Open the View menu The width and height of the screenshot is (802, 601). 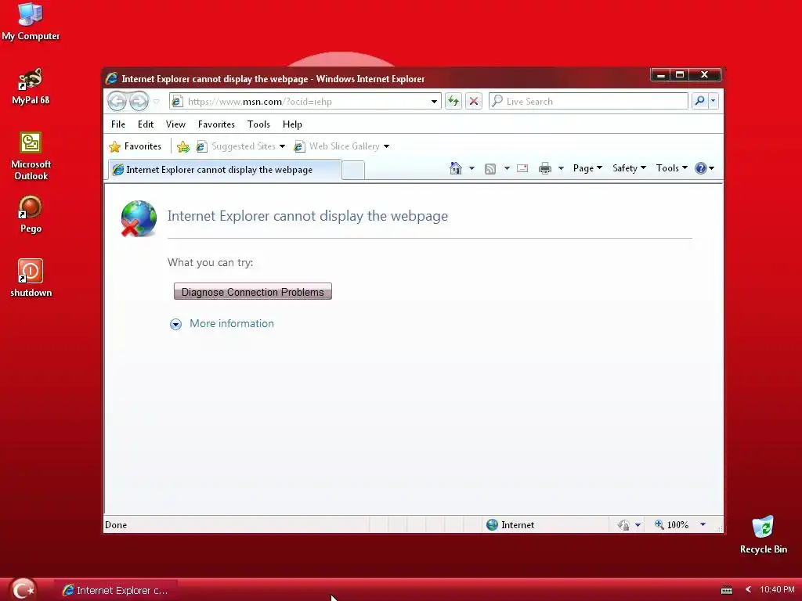tap(175, 124)
